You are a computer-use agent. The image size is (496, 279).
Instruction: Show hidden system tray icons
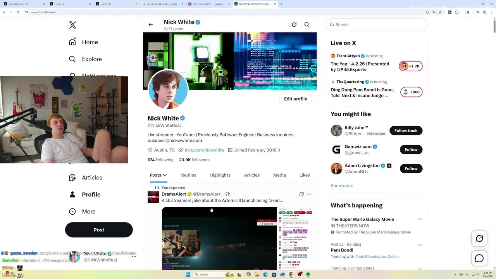pyautogui.click(x=454, y=274)
